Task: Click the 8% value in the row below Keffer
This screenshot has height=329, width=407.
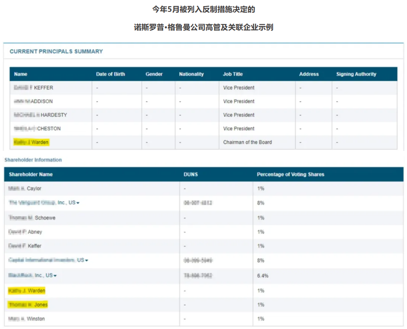Action: coord(261,260)
